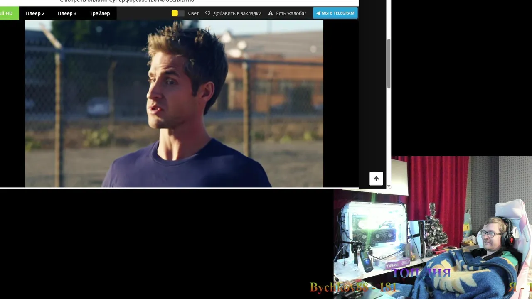Click the movie video player frame
The width and height of the screenshot is (532, 299).
click(x=174, y=103)
